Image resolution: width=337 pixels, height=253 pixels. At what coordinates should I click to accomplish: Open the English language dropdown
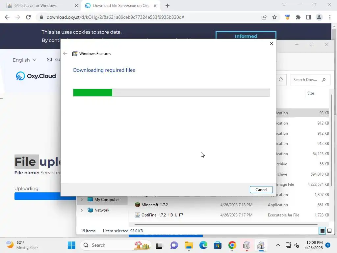click(24, 60)
